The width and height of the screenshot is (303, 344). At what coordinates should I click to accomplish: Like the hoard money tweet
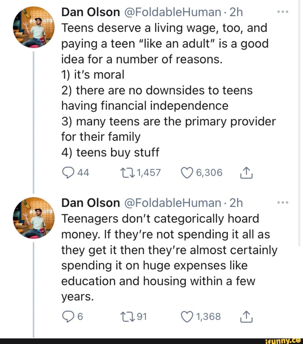187,317
